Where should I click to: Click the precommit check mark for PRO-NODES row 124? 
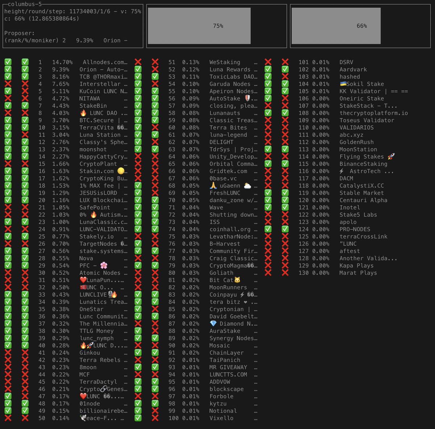pyautogui.click(x=285, y=229)
